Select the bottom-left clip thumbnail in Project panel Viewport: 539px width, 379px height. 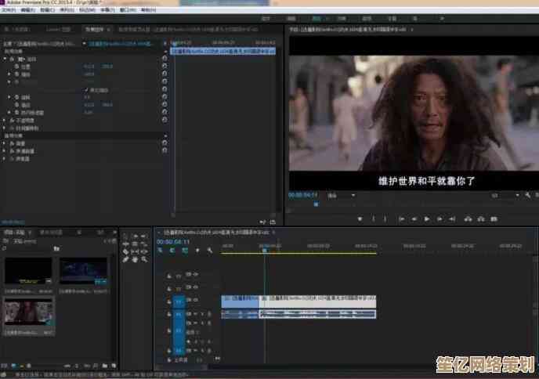click(28, 311)
